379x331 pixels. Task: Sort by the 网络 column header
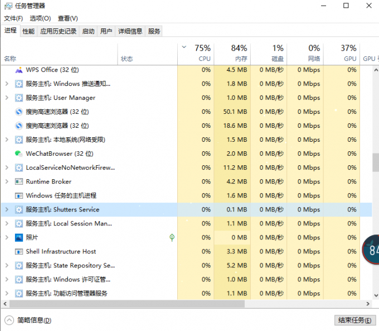[305, 54]
